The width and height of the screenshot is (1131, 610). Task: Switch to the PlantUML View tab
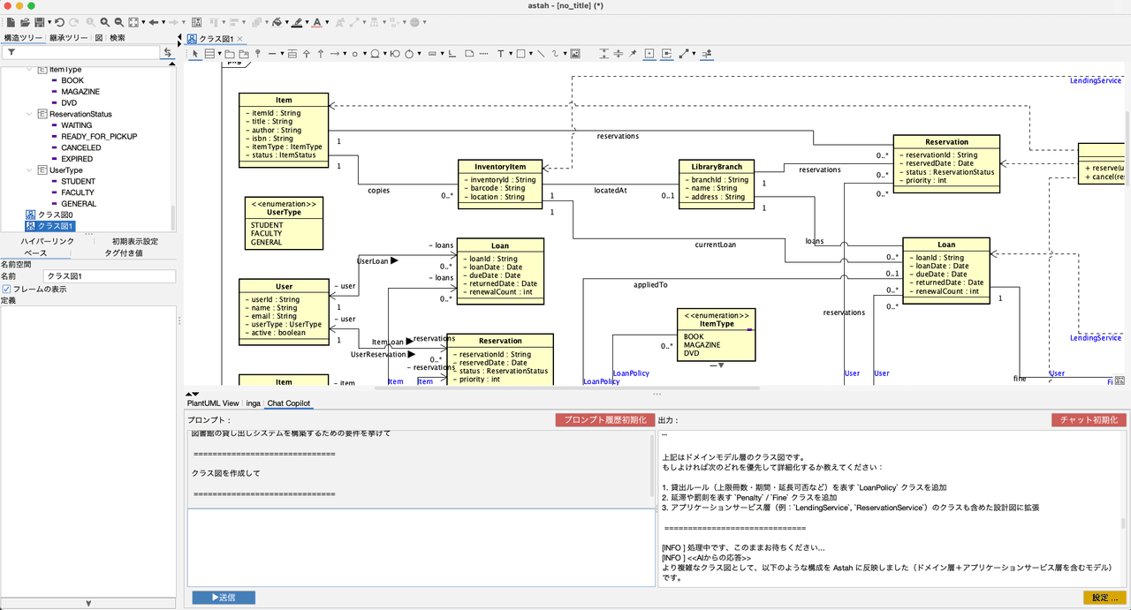pyautogui.click(x=213, y=403)
